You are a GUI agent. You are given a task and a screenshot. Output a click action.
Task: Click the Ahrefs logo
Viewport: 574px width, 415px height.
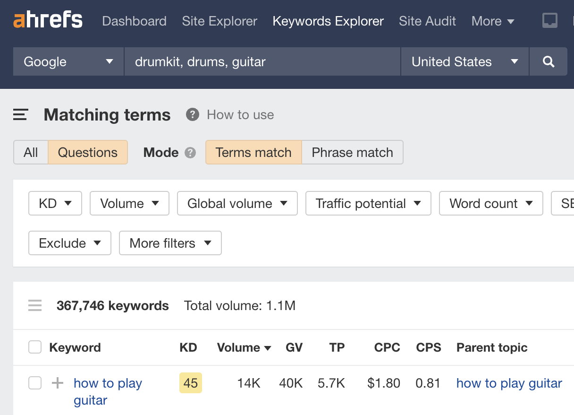click(x=47, y=19)
